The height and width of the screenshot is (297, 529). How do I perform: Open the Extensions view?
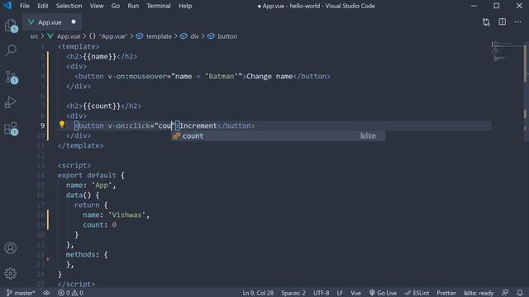[11, 129]
